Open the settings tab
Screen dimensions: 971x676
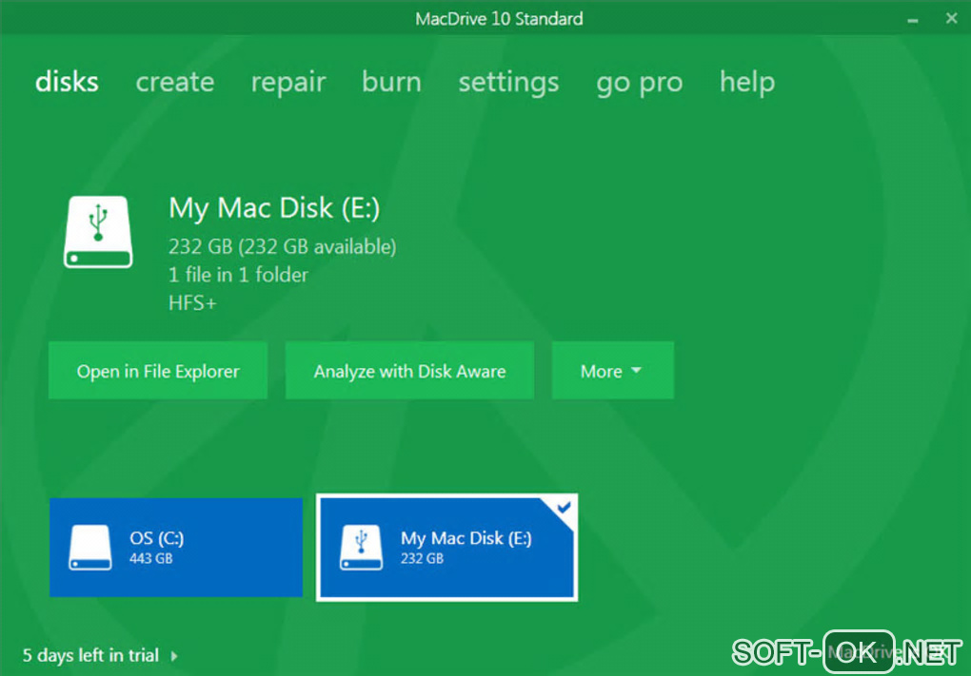click(x=508, y=83)
